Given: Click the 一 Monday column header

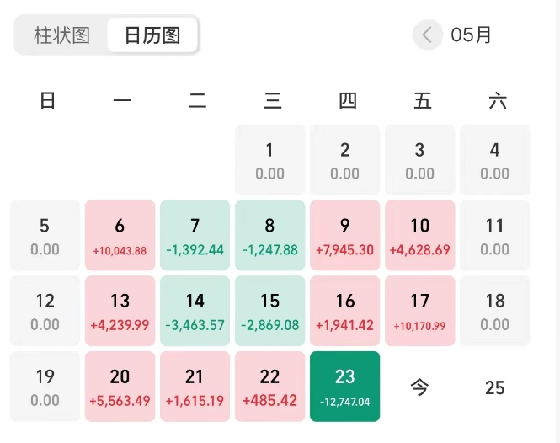Looking at the screenshot, I should tap(122, 101).
